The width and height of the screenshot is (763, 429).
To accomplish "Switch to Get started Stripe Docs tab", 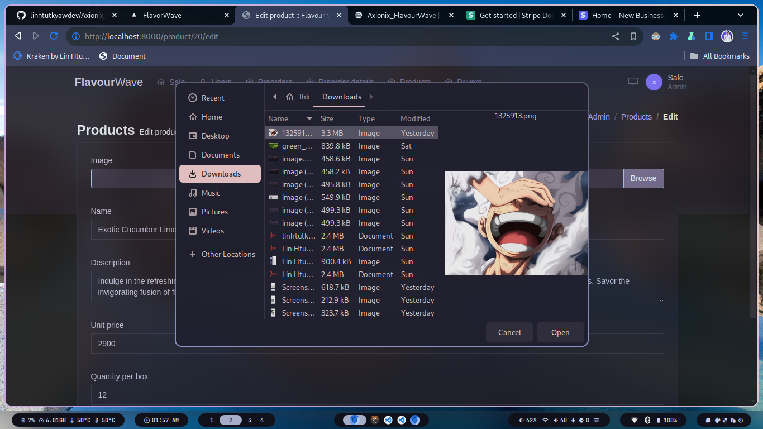I will pos(516,16).
